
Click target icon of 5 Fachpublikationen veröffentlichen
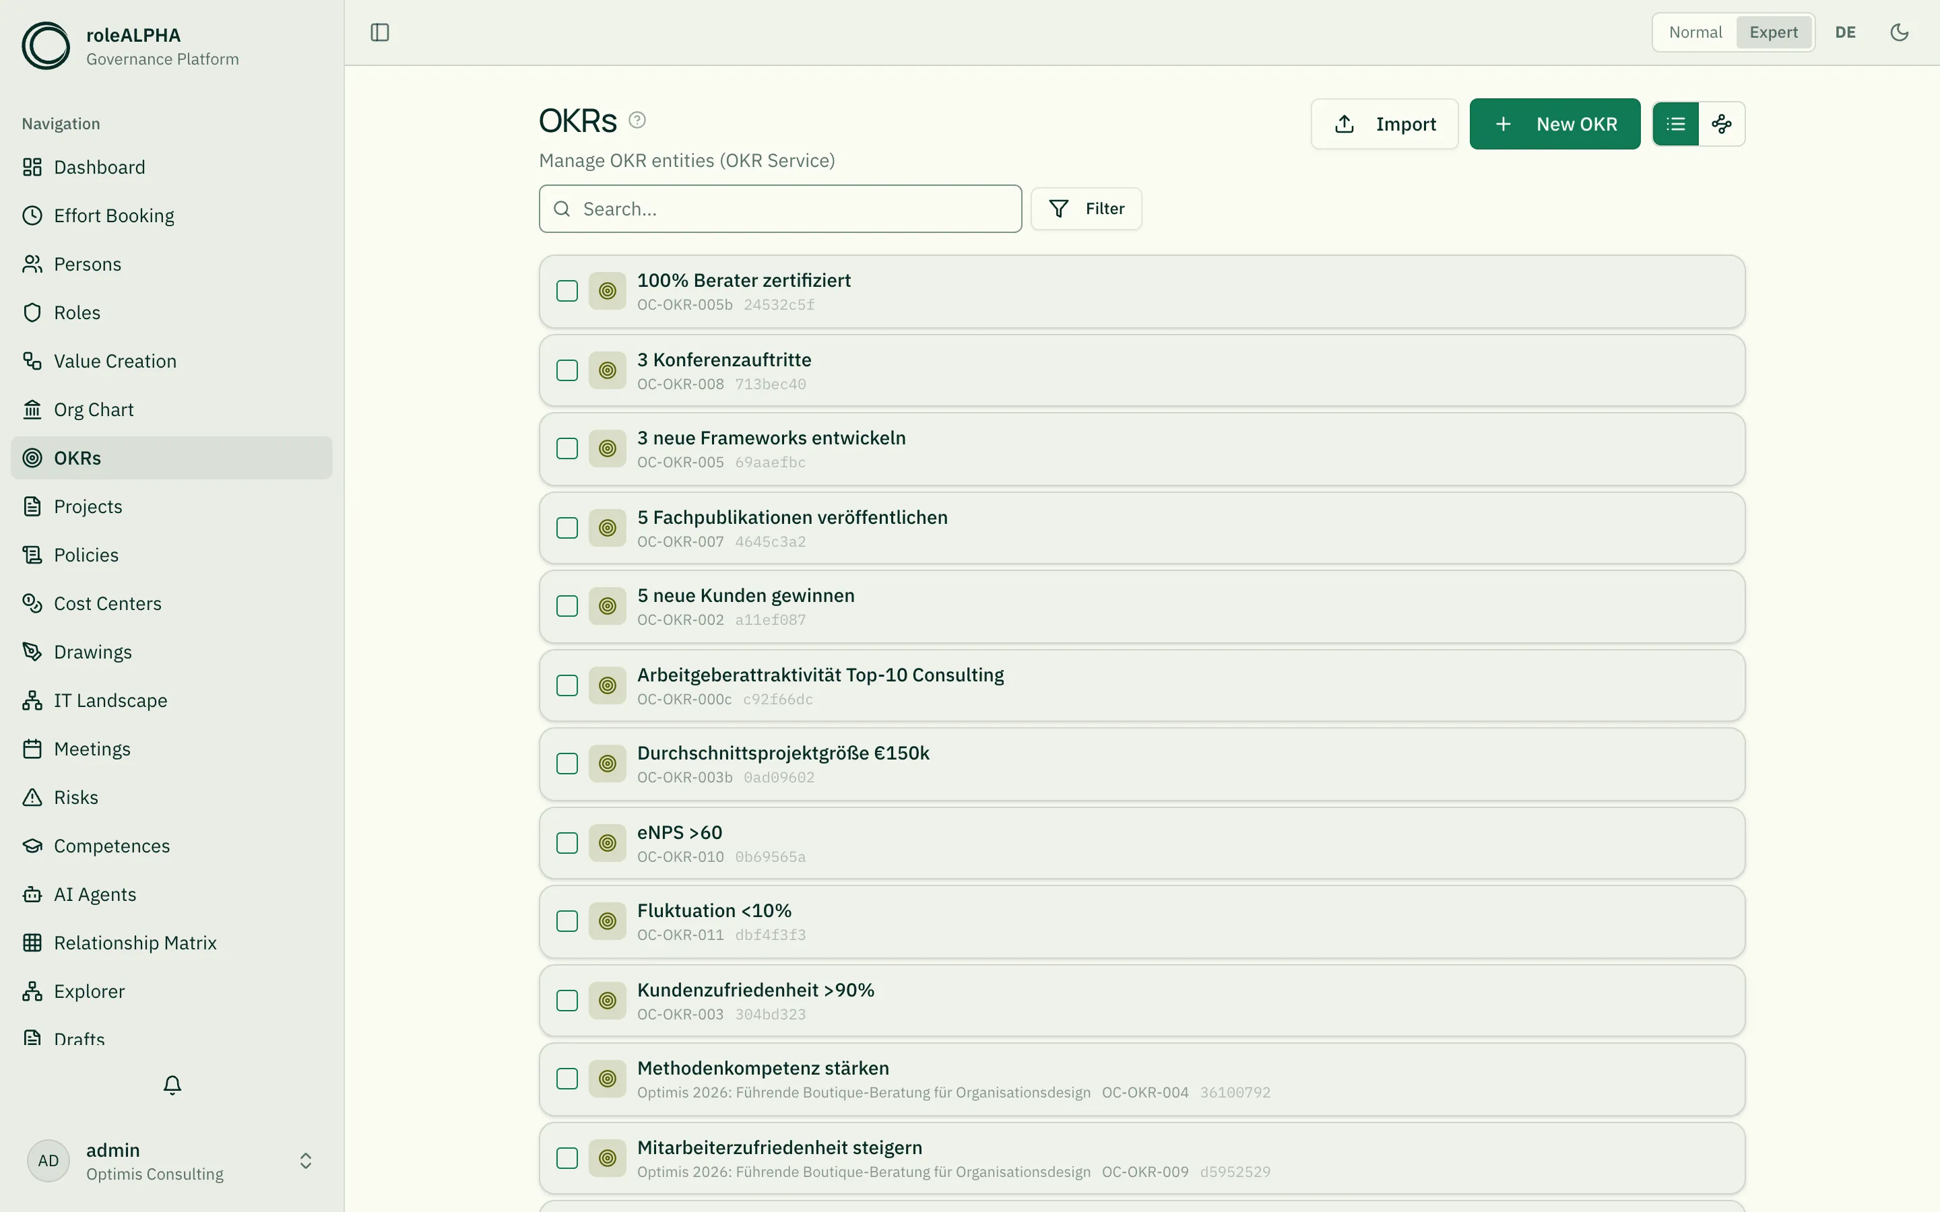tap(608, 527)
